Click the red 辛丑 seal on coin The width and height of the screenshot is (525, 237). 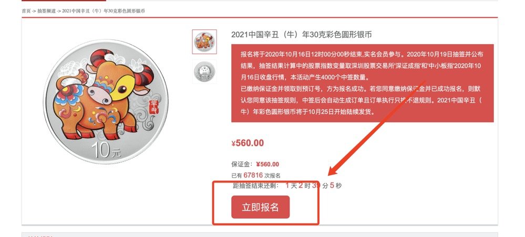click(154, 106)
